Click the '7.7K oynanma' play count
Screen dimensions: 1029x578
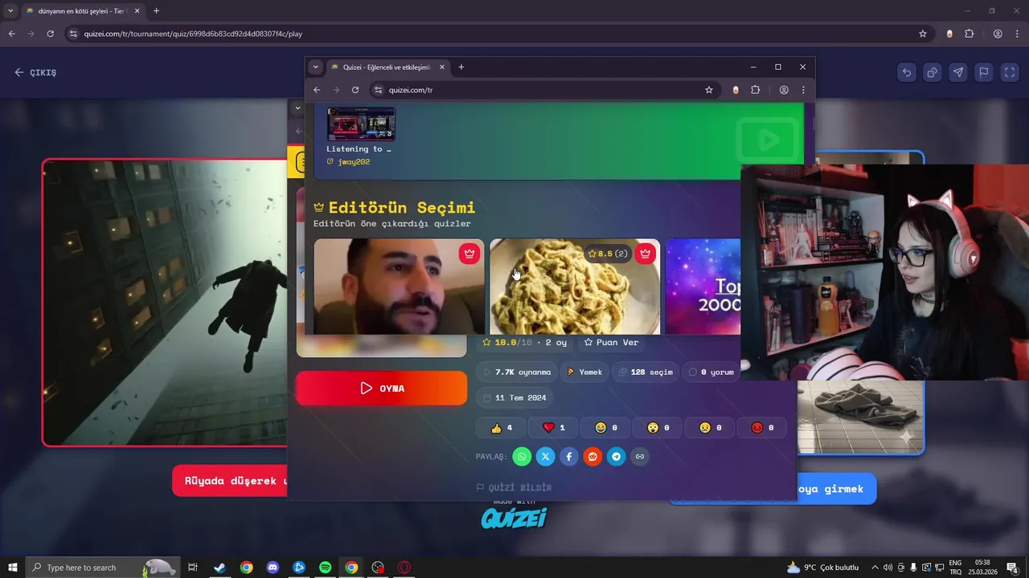click(517, 372)
